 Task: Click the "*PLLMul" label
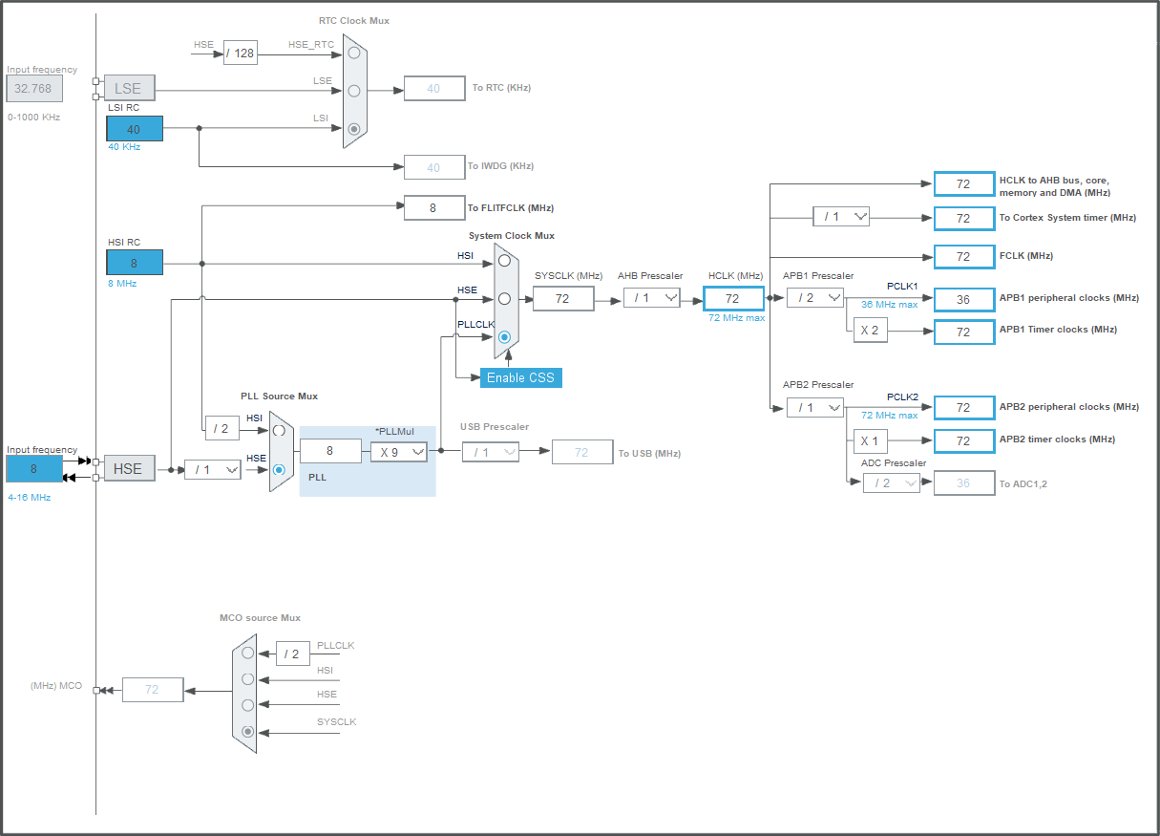(x=394, y=431)
